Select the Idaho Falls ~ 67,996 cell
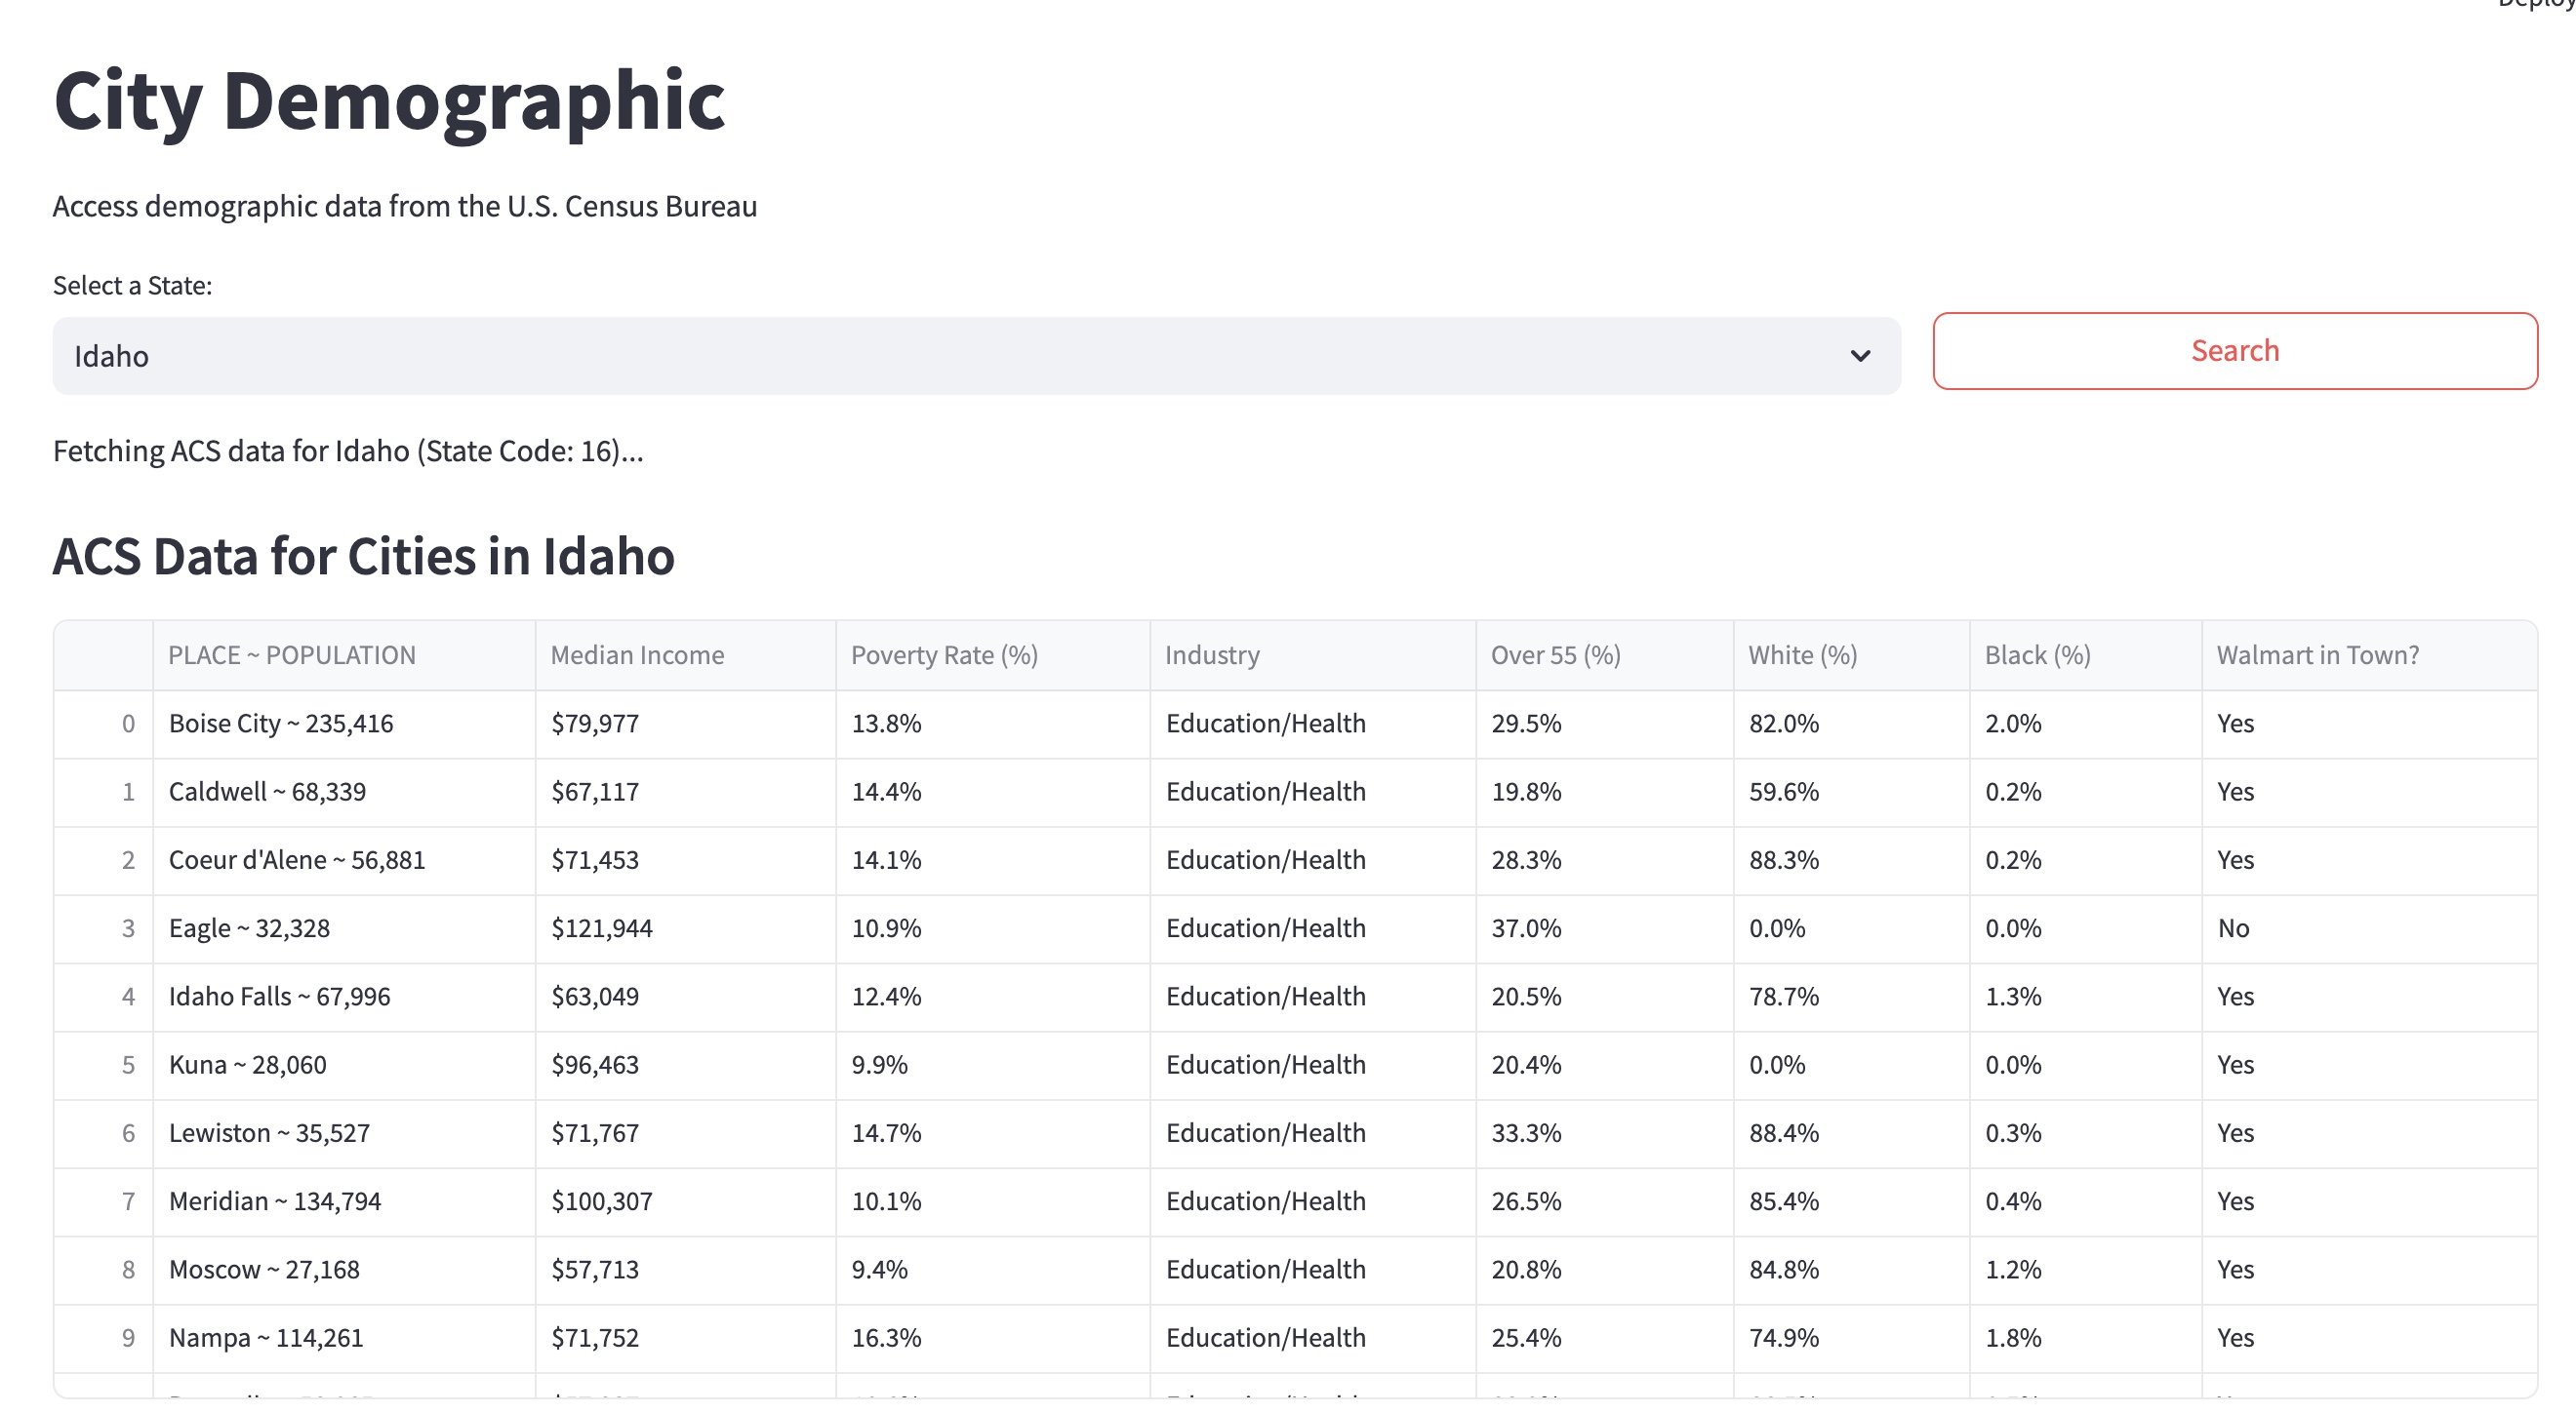The width and height of the screenshot is (2576, 1414). pos(344,997)
